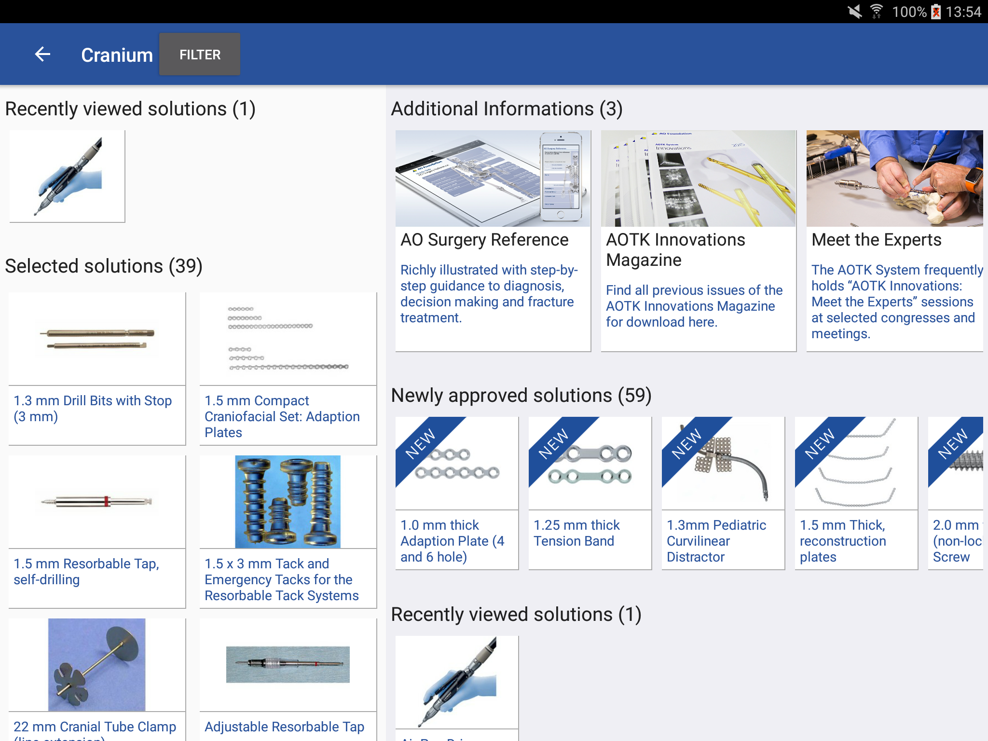Open new 1.25 mm thick Tension Band
The width and height of the screenshot is (988, 741).
point(590,493)
